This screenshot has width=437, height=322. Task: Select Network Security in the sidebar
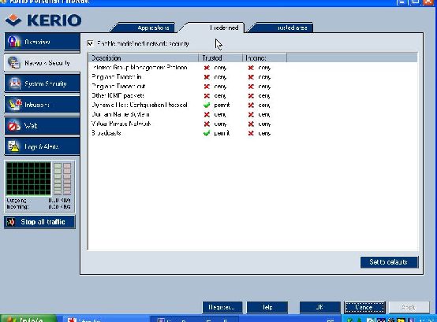(x=42, y=63)
